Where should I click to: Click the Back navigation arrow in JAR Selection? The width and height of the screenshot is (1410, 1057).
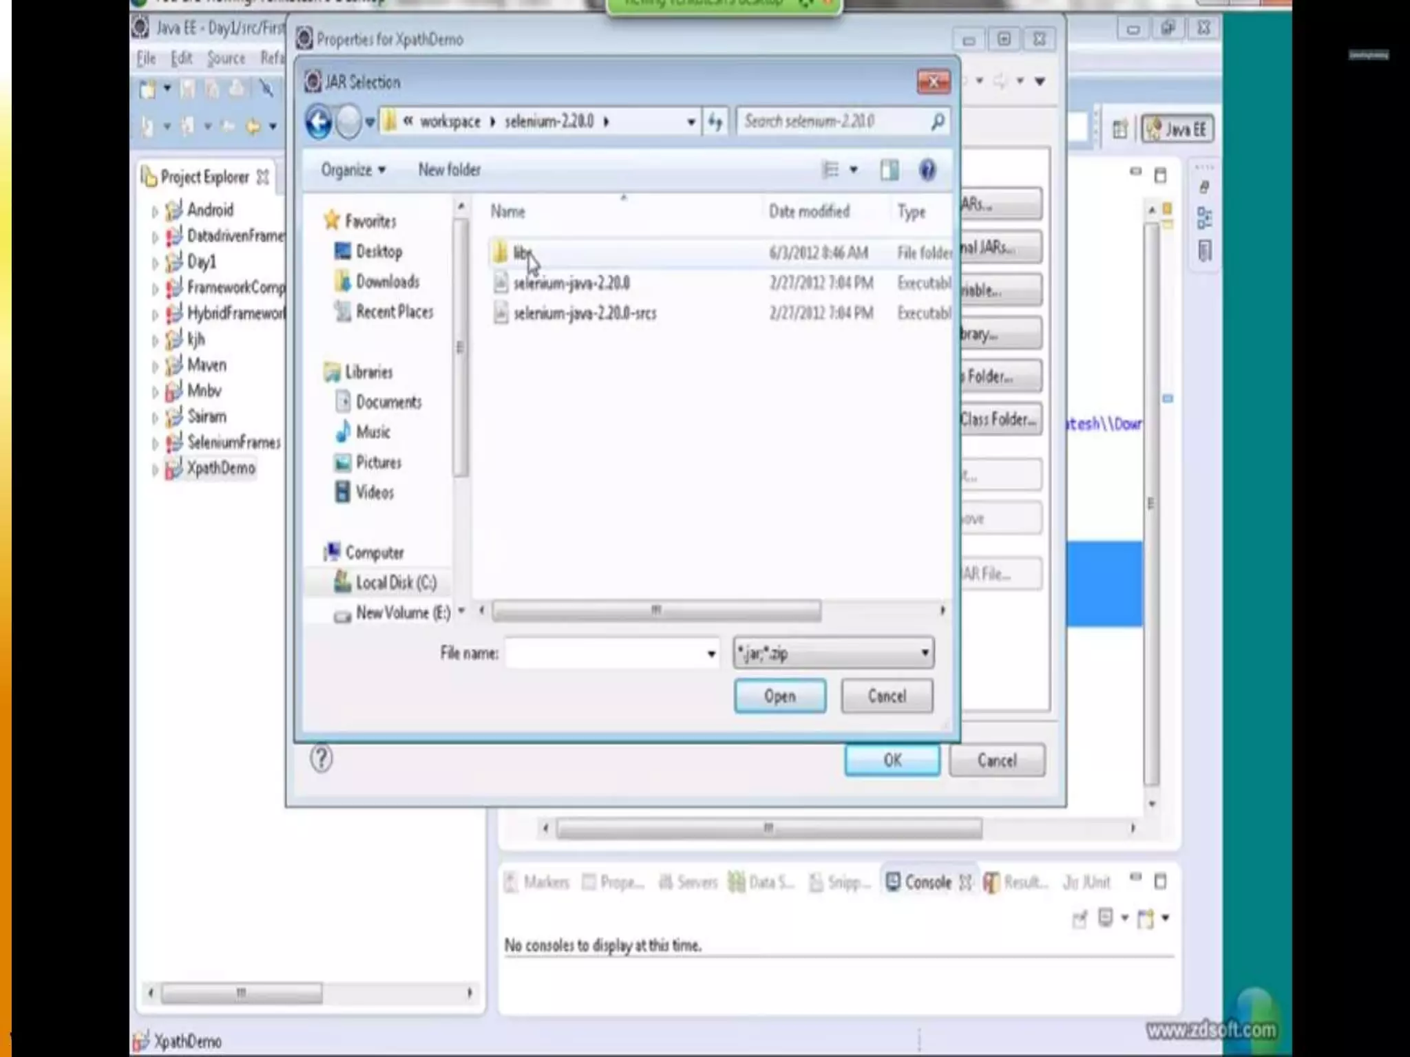pos(319,122)
